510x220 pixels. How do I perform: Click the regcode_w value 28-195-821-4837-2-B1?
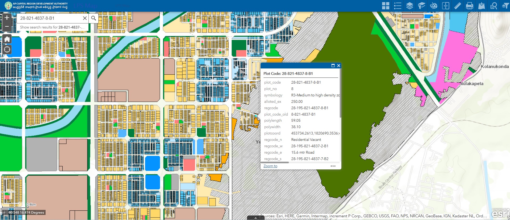[310, 146]
